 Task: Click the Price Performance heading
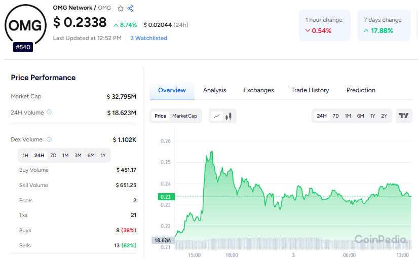tap(43, 78)
